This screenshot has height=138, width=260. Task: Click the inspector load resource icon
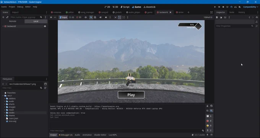pos(221,17)
